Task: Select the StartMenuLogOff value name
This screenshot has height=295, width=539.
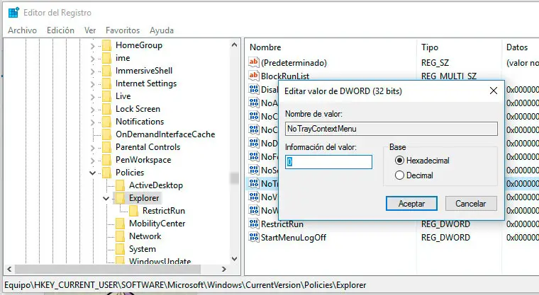Action: [294, 238]
